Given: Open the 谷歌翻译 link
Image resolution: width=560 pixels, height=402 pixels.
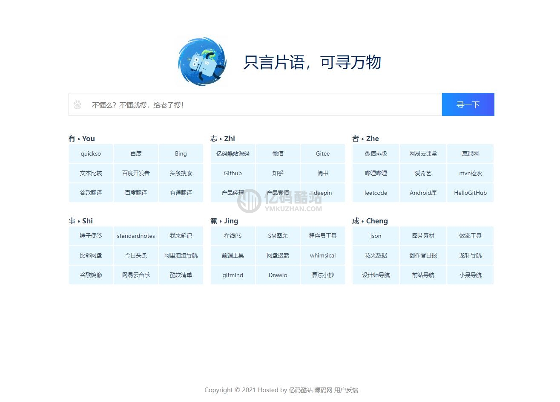Looking at the screenshot, I should (x=91, y=193).
